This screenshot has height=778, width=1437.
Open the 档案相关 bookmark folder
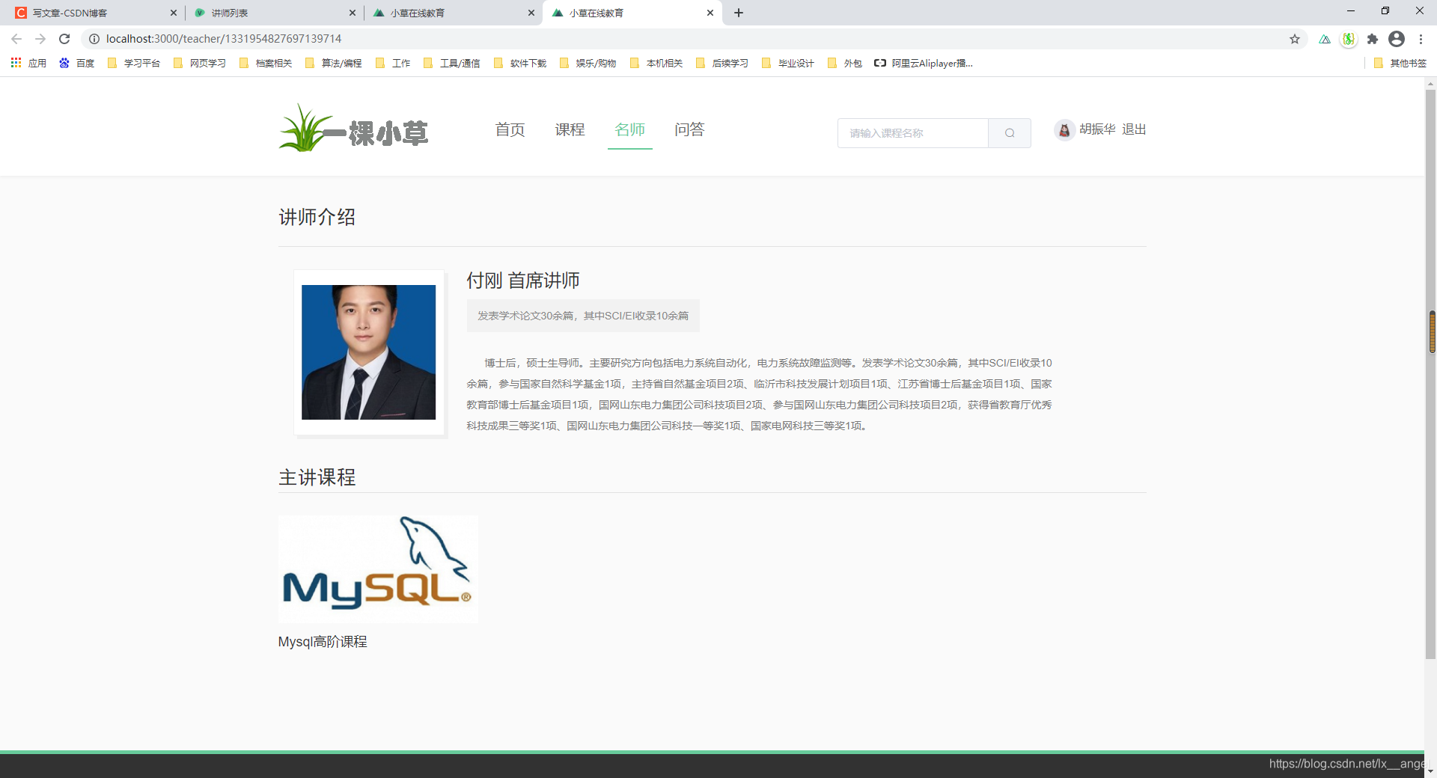266,64
